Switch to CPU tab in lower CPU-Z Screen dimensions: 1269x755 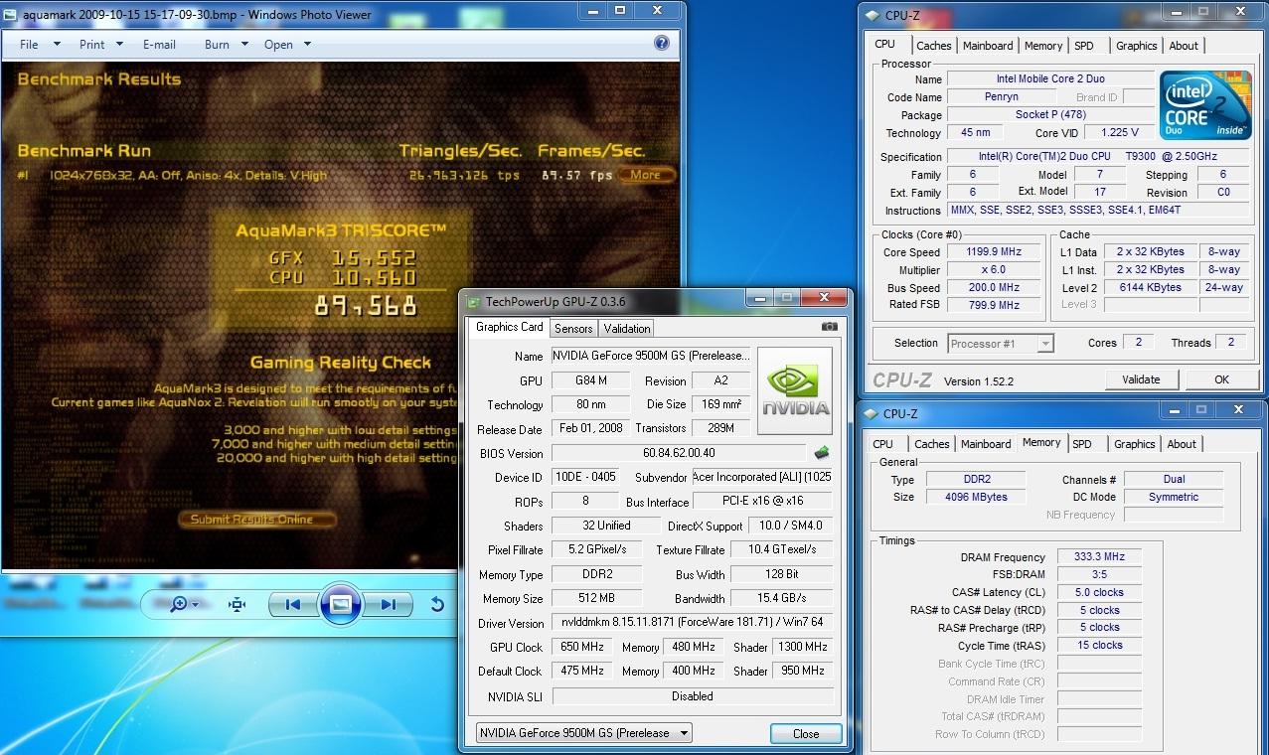point(882,444)
